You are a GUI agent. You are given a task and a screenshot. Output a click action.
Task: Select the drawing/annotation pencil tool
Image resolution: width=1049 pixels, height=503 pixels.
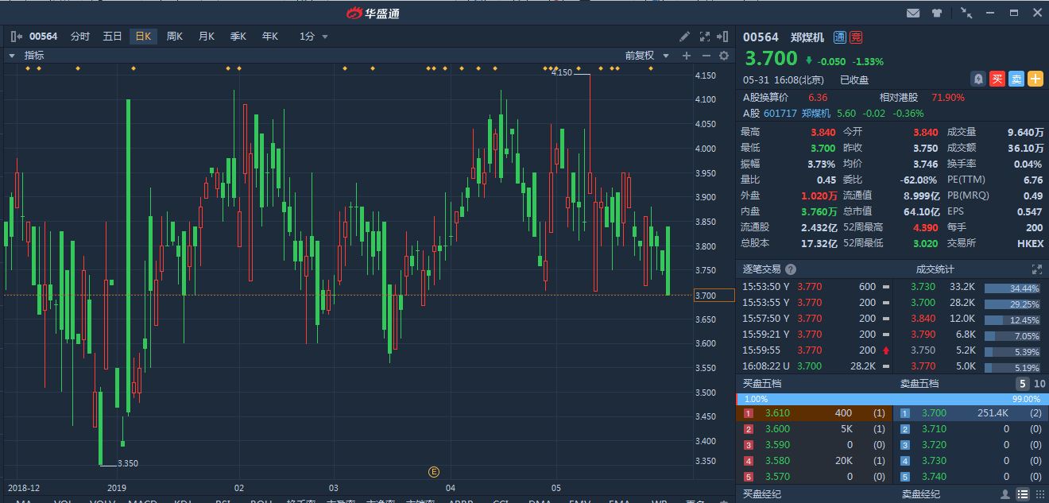pyautogui.click(x=683, y=37)
